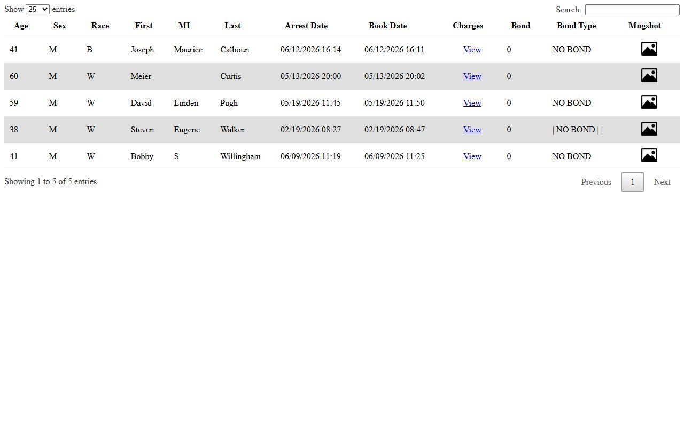This screenshot has width=684, height=427.
Task: Select page 1 in pagination
Action: 633,182
